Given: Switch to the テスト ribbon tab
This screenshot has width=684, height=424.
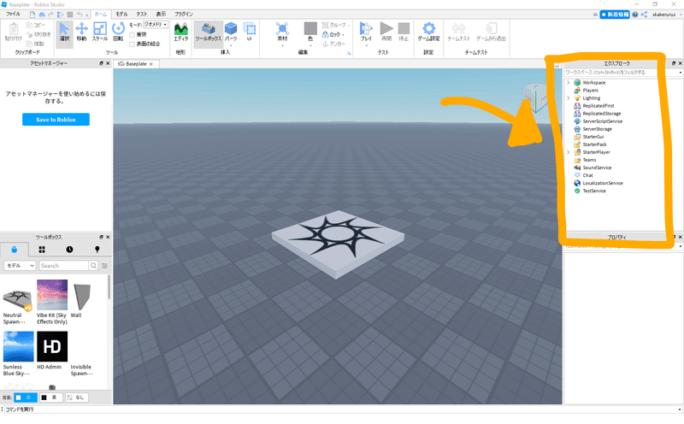Looking at the screenshot, I should coord(142,15).
